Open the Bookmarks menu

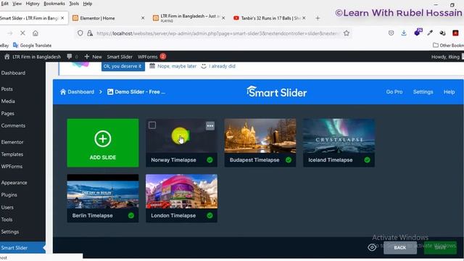tap(54, 4)
